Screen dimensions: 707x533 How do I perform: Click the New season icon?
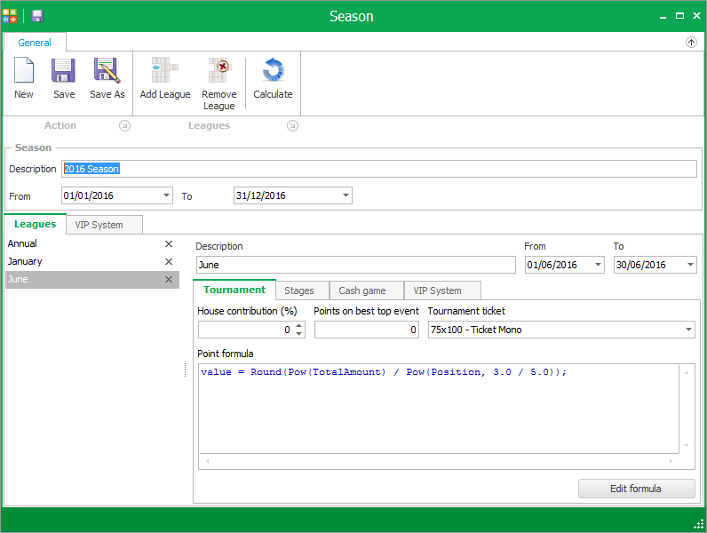point(24,70)
